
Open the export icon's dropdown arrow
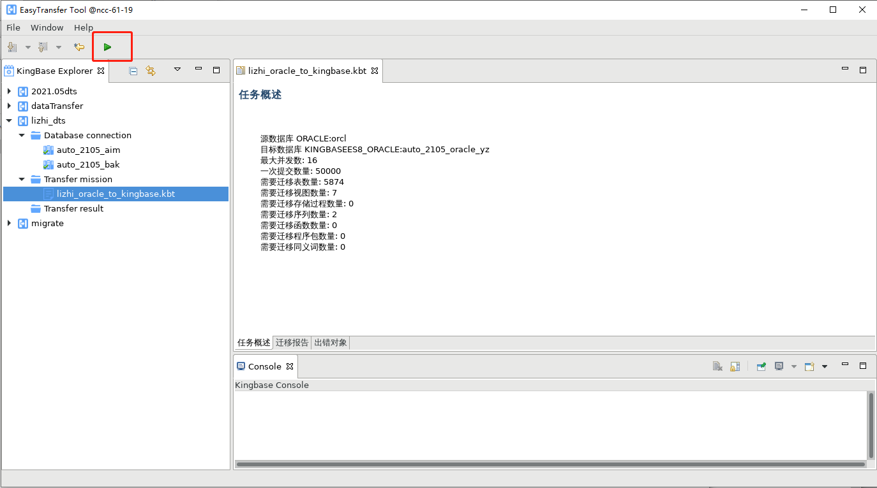(x=59, y=47)
